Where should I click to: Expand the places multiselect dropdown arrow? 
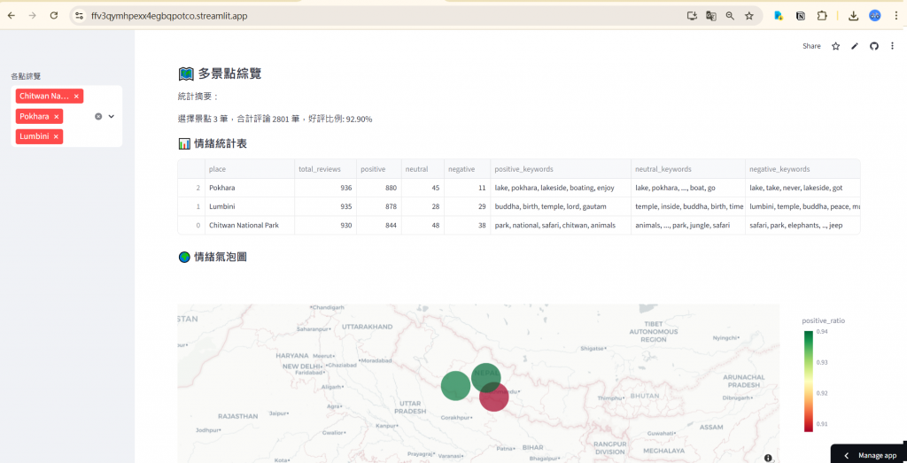[112, 116]
